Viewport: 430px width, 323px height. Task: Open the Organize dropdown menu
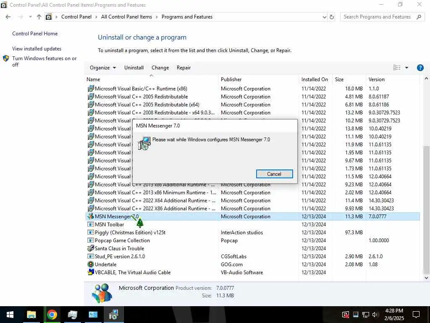[103, 68]
